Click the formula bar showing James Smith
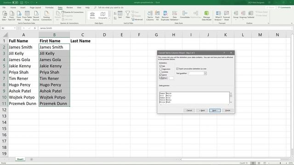This screenshot has height=165, width=294. 165,28
